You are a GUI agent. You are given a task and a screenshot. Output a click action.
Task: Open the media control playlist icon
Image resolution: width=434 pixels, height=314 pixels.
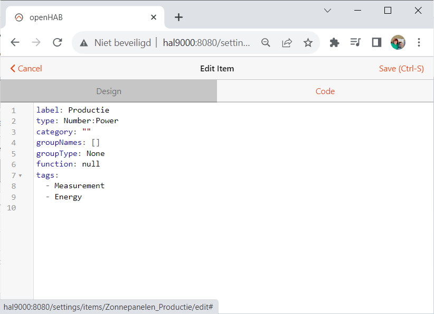(x=355, y=43)
